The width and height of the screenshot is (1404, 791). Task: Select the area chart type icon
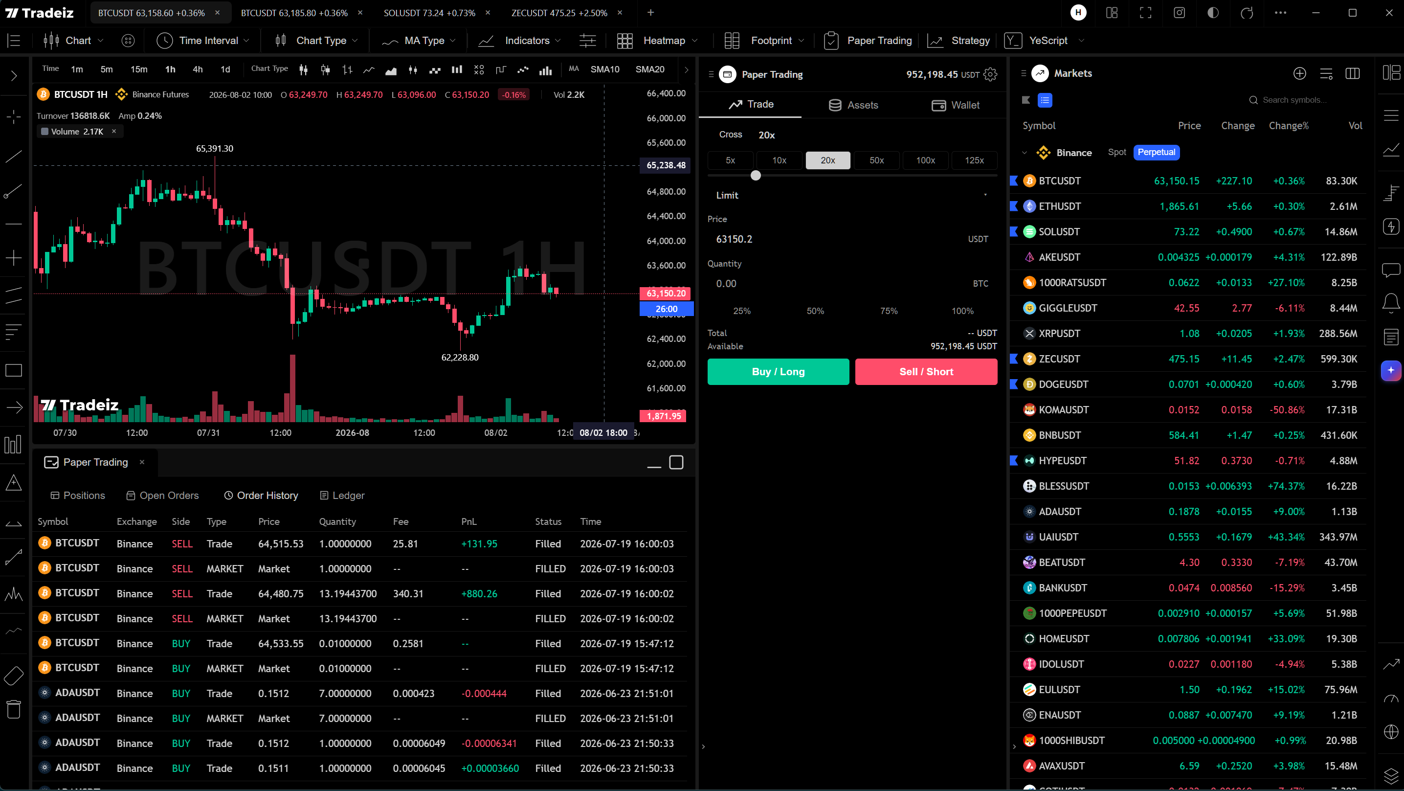(391, 70)
